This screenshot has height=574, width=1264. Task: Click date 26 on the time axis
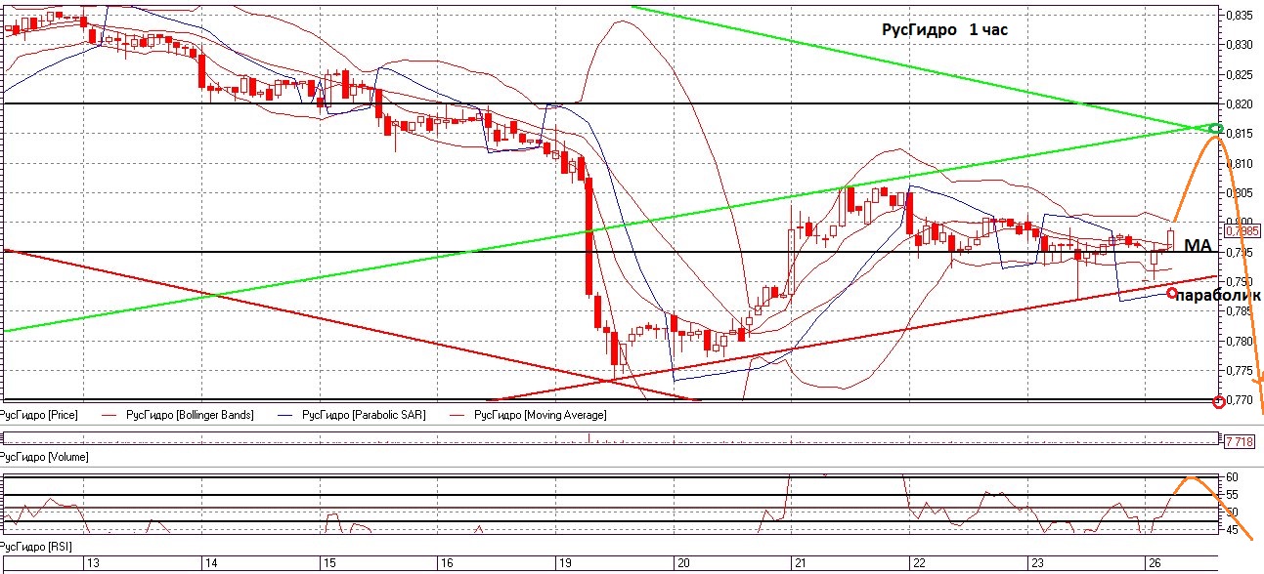pos(1153,563)
